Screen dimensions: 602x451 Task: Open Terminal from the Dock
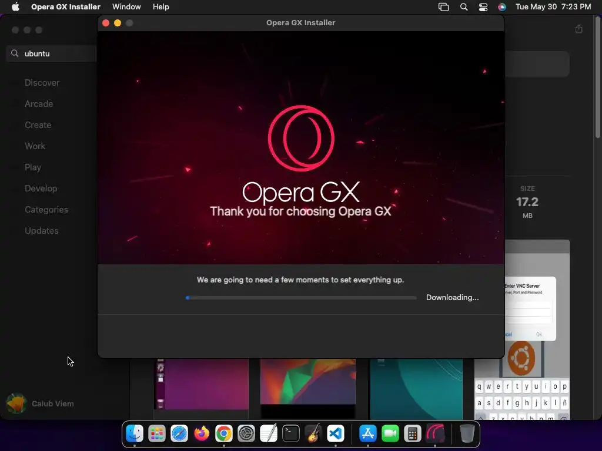click(290, 434)
